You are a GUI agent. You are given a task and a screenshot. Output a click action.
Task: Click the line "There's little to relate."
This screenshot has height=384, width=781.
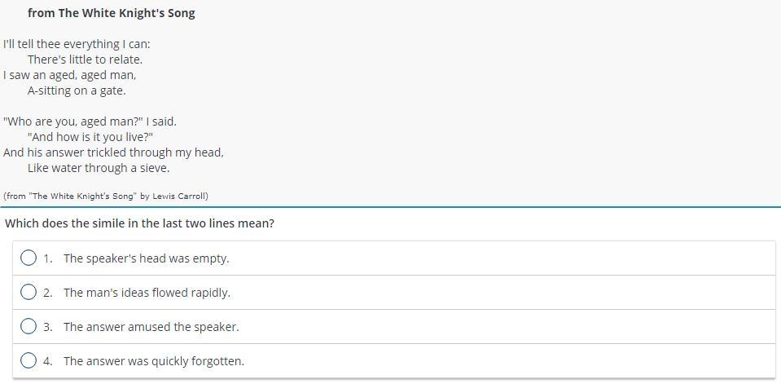[x=85, y=60]
